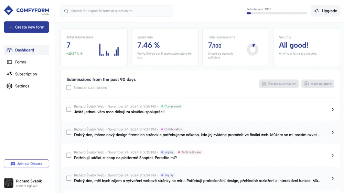Viewport: 344px width, 193px height.
Task: Click the donut chart in Total submissions
Action: (x=252, y=49)
